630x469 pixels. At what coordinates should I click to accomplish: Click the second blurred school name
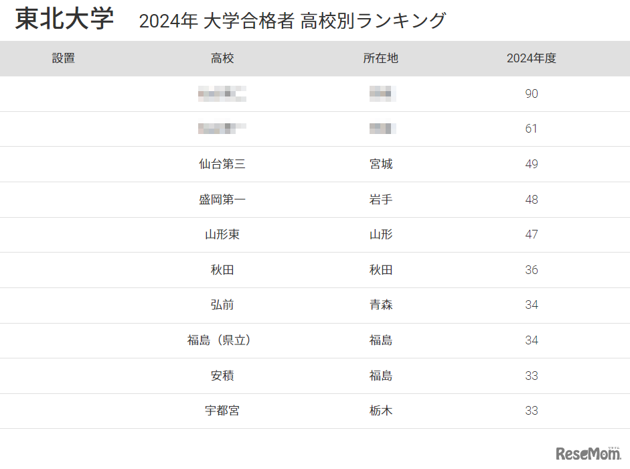222,128
